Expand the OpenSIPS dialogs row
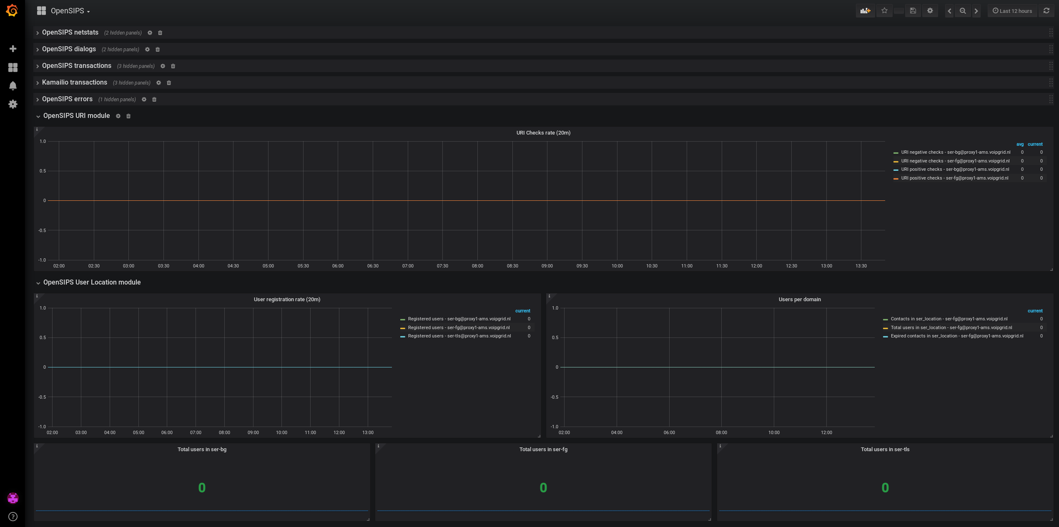The image size is (1059, 527). pyautogui.click(x=69, y=49)
